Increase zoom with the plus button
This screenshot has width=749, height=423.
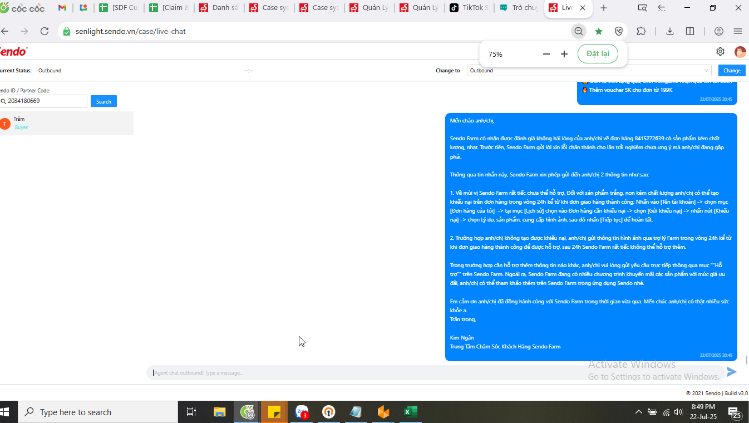pos(564,54)
